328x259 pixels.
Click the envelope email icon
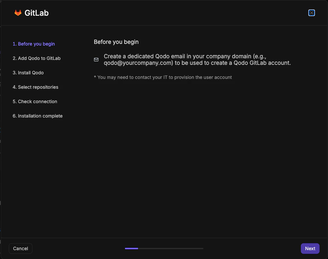[96, 60]
